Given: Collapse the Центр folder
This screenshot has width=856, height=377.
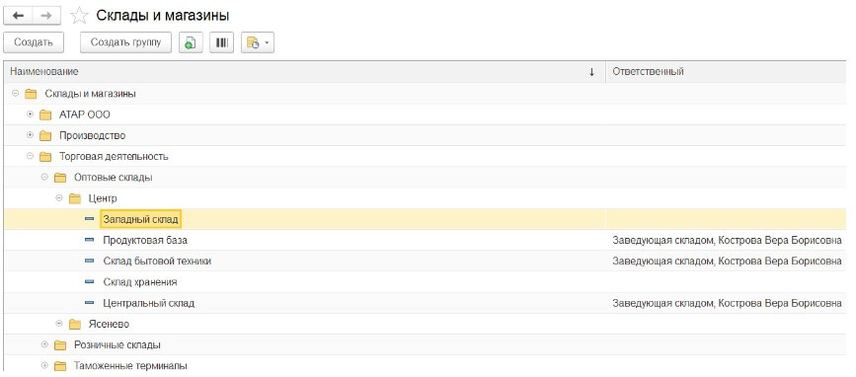Looking at the screenshot, I should (59, 198).
